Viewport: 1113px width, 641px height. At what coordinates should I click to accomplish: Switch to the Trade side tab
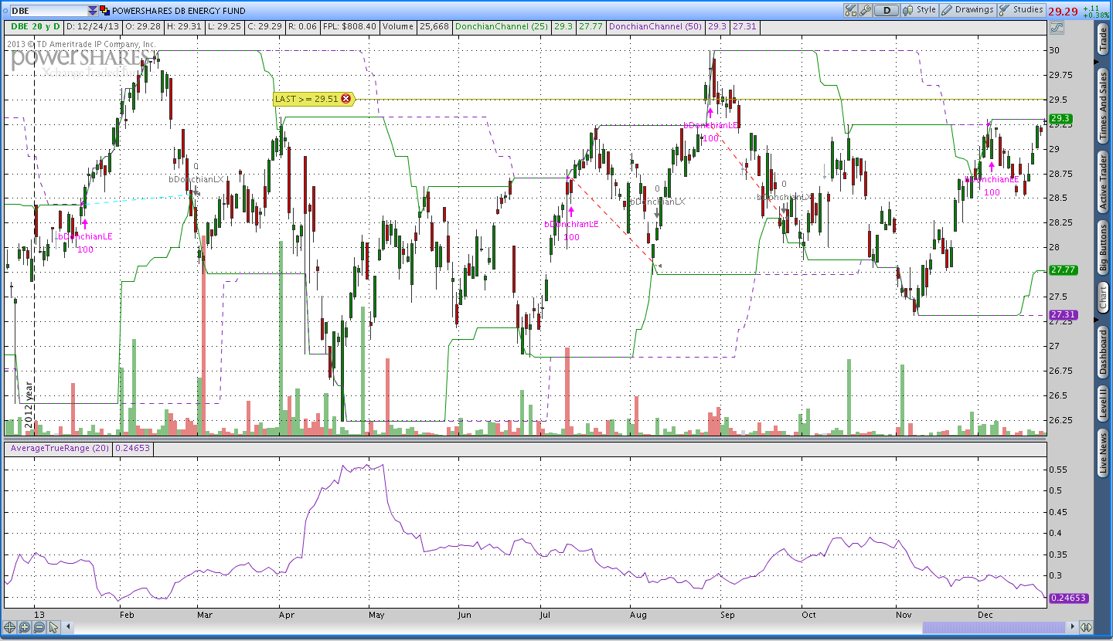pos(1103,39)
